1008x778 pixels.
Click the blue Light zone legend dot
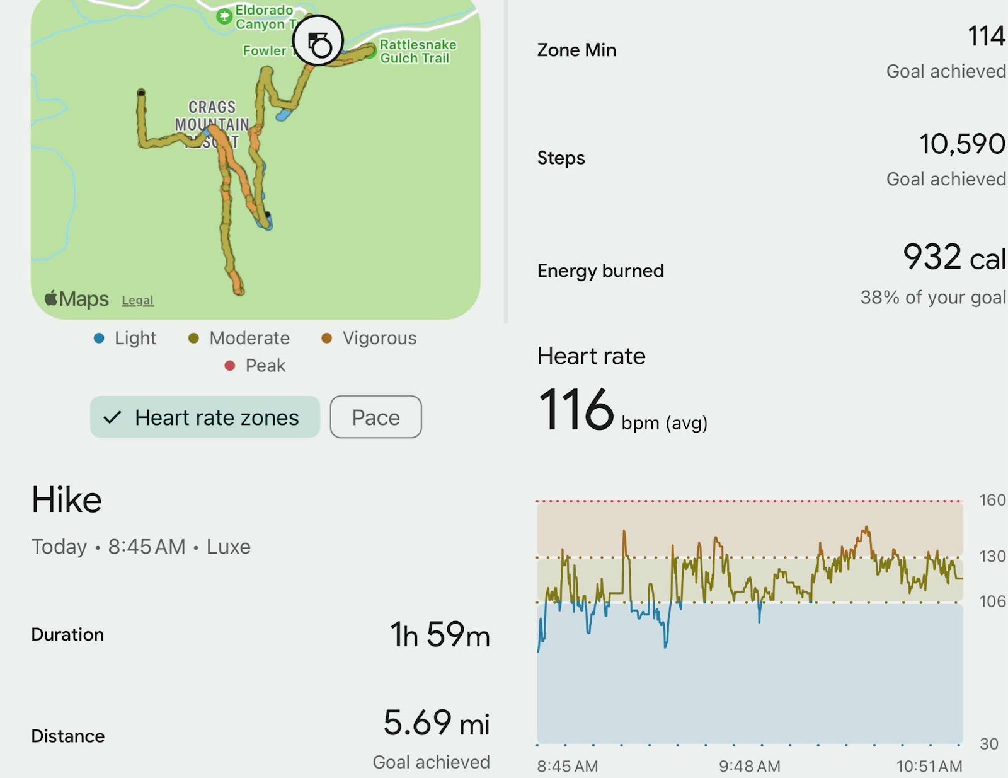tap(99, 339)
